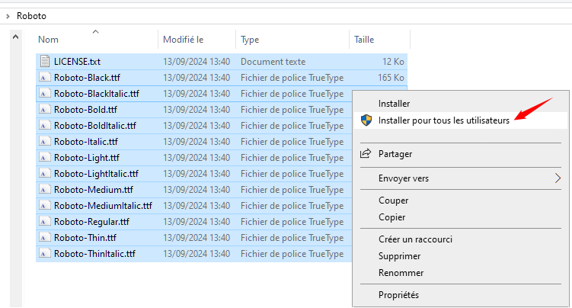The image size is (572, 308).
Task: Click the shield icon beside Installer pour tous
Action: click(366, 120)
